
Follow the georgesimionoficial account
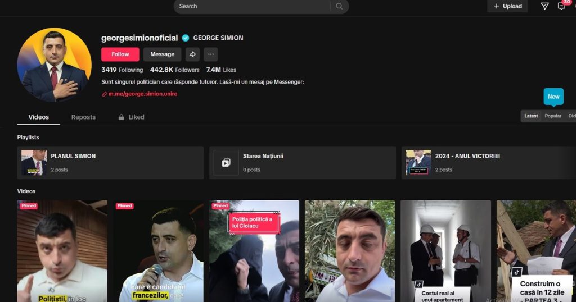click(x=120, y=54)
